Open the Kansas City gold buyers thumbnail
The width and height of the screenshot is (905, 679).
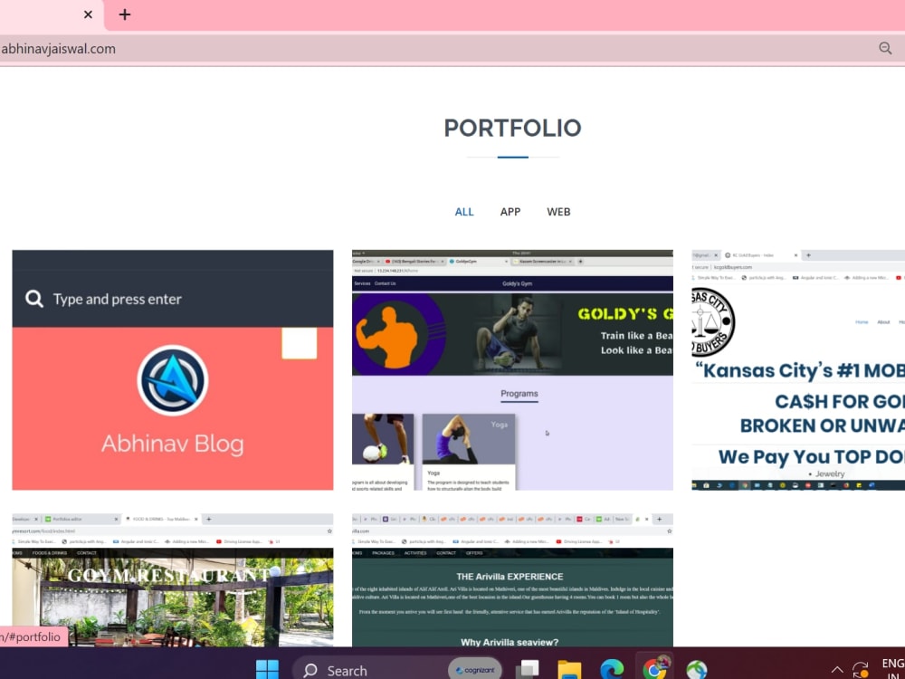pyautogui.click(x=798, y=370)
